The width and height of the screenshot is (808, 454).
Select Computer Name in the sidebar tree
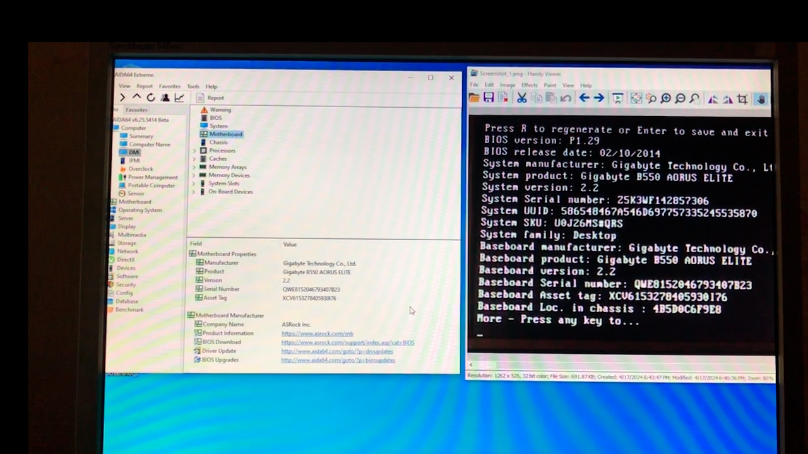[145, 144]
